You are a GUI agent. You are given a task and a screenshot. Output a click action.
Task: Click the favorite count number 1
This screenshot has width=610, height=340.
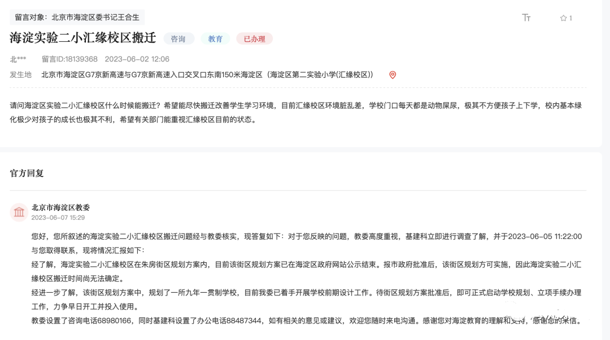click(570, 18)
